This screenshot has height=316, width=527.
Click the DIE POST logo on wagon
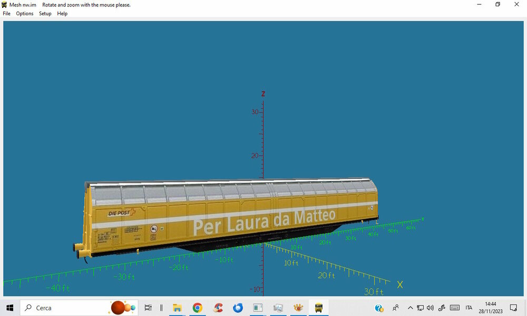(x=122, y=213)
